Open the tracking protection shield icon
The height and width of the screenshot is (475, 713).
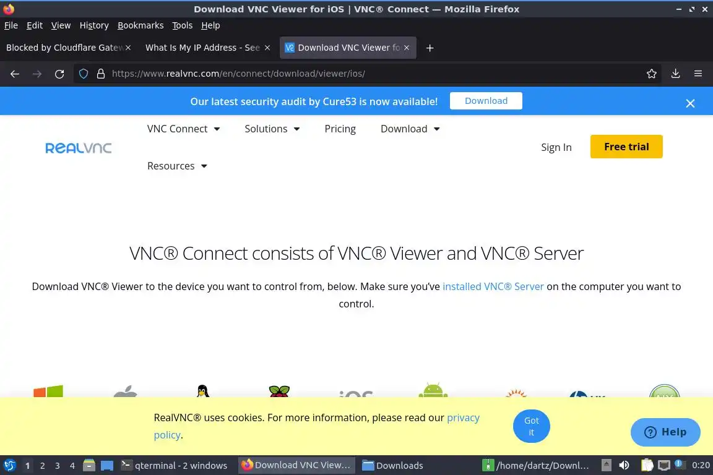click(x=84, y=74)
